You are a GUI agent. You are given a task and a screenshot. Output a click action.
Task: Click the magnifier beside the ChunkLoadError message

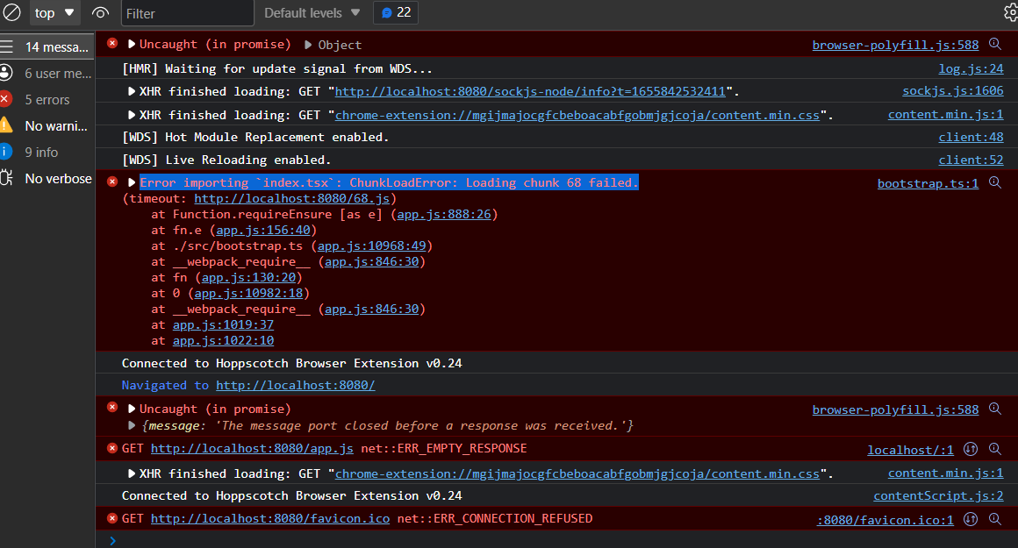[x=995, y=181]
